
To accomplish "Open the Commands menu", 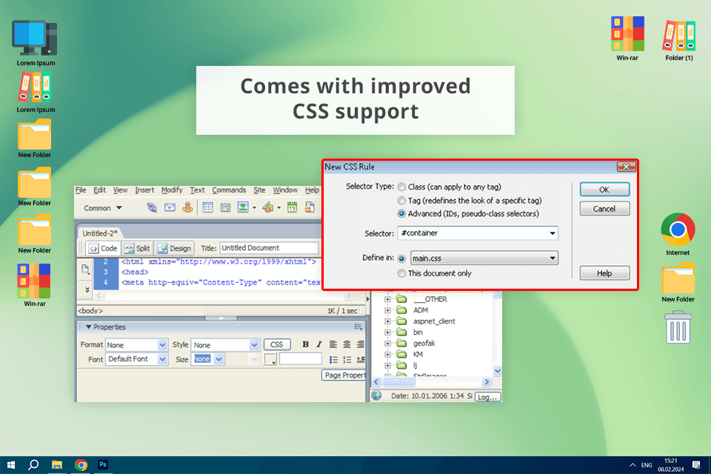I will pos(229,190).
